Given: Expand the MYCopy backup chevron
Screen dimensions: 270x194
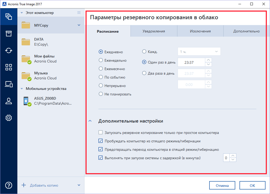Looking at the screenshot, I should click(x=79, y=25).
